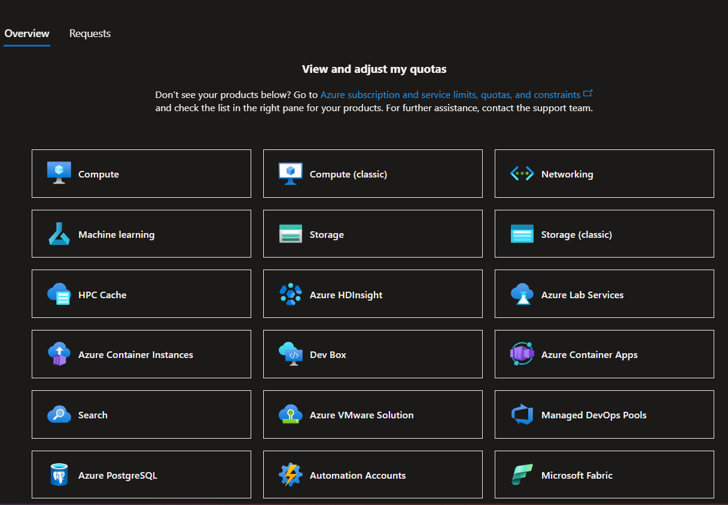Click the Storage (classic) icon
This screenshot has width=728, height=505.
point(522,234)
